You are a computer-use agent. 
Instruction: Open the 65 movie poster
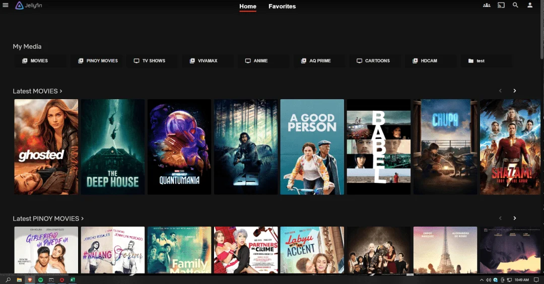click(246, 147)
